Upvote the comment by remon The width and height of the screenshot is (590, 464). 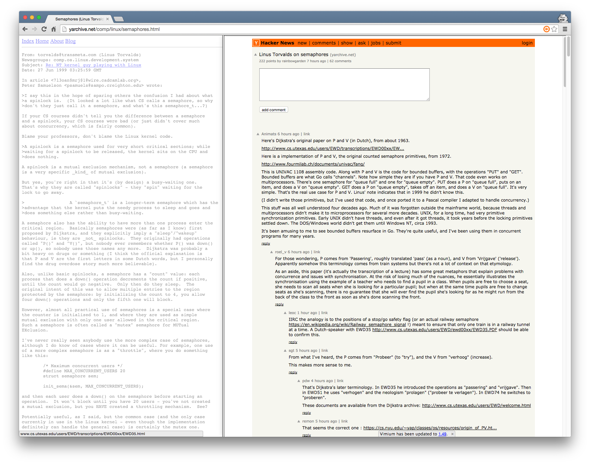[x=299, y=422]
